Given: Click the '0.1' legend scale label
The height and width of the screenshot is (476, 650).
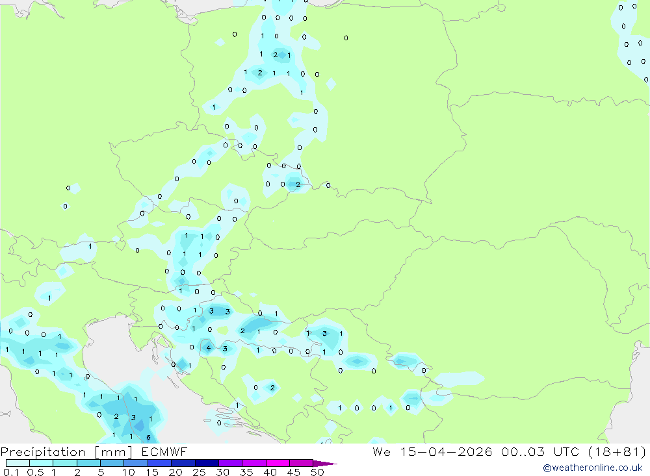Looking at the screenshot, I should (11, 472).
